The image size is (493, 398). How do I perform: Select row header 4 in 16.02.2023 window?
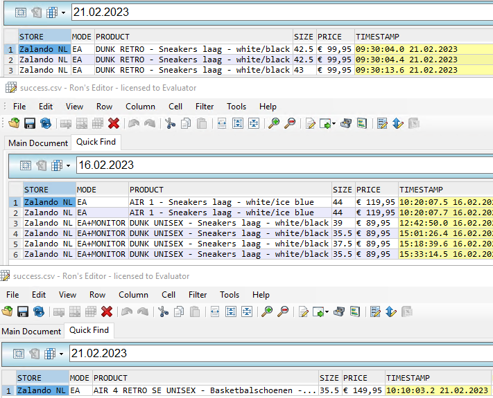click(x=15, y=233)
